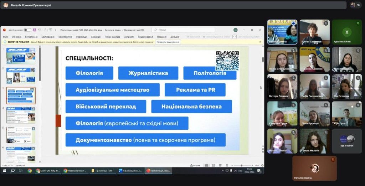Image resolution: width=365 pixels, height=186 pixels.
Task: Open the Chrome icon on taskbar
Action: [x=30, y=171]
